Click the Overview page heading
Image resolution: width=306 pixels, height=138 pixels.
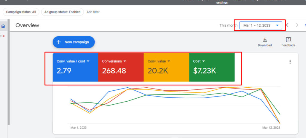tap(27, 25)
